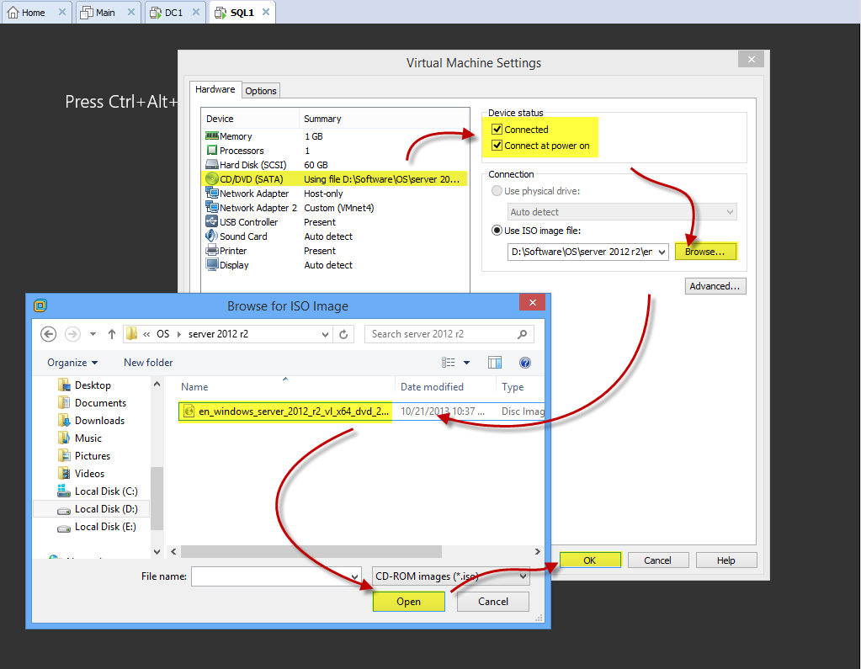
Task: Select Local Disk (E:) in sidebar
Action: (x=97, y=526)
